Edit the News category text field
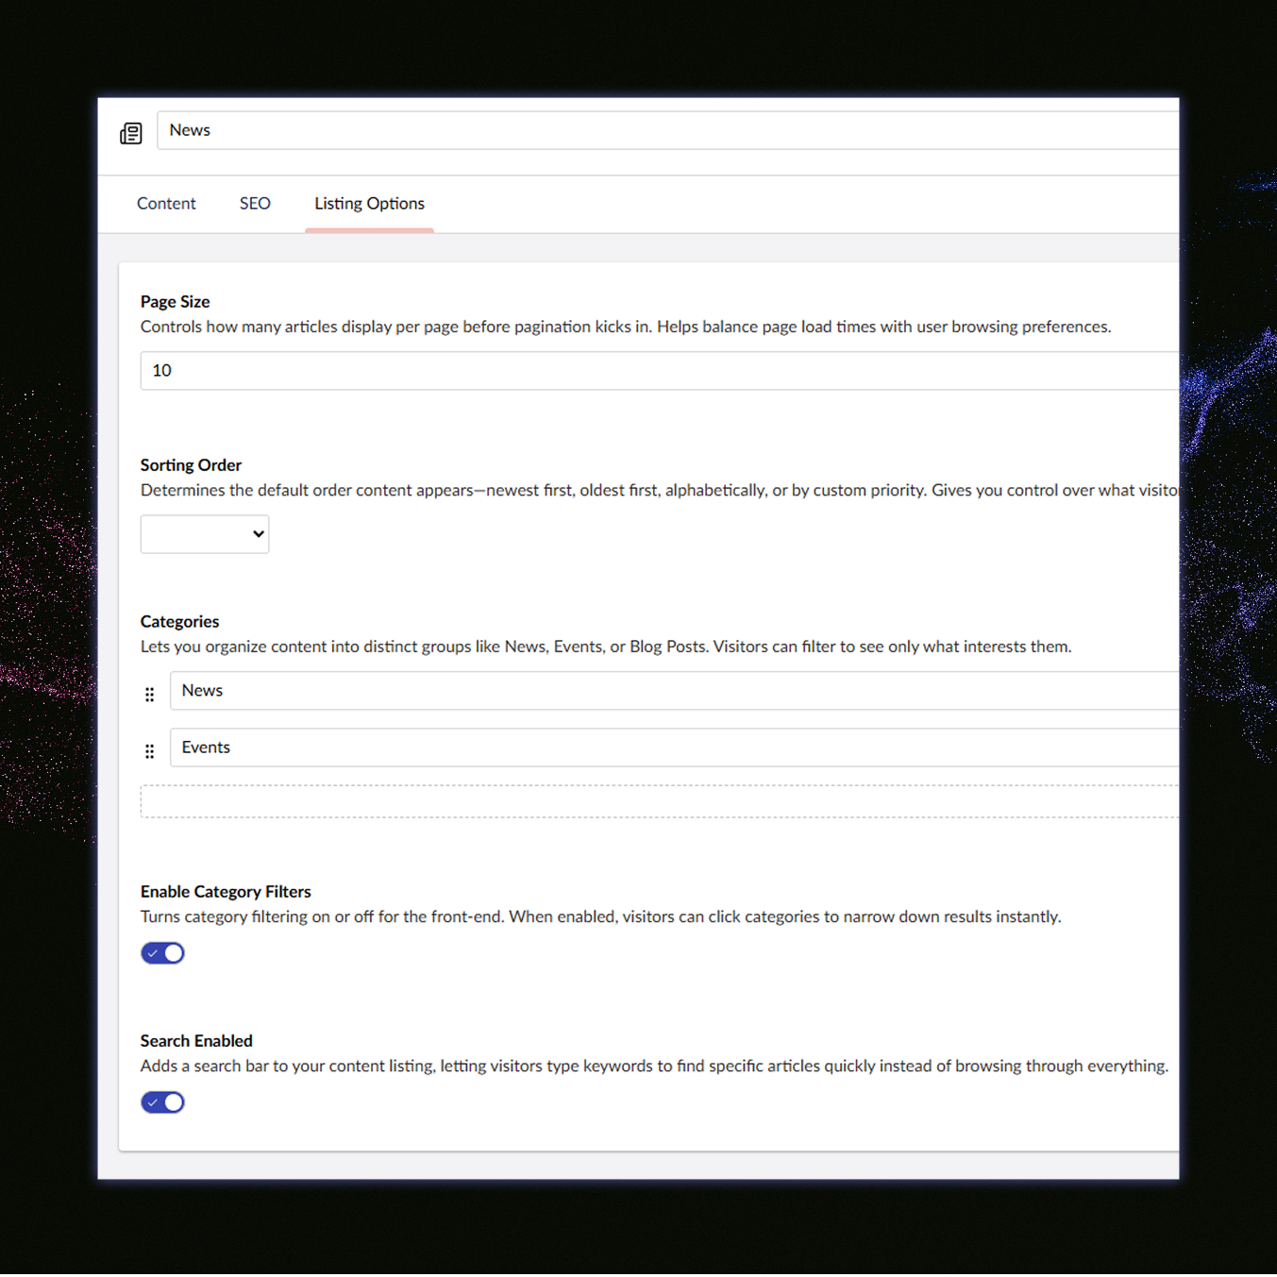 click(673, 691)
